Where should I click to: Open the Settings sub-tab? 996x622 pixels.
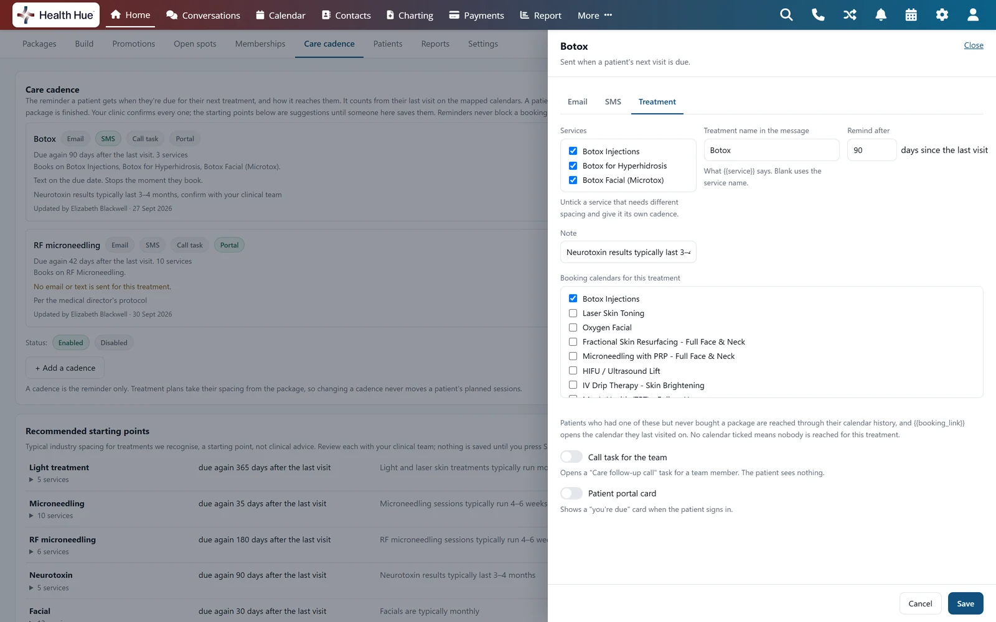pos(483,44)
